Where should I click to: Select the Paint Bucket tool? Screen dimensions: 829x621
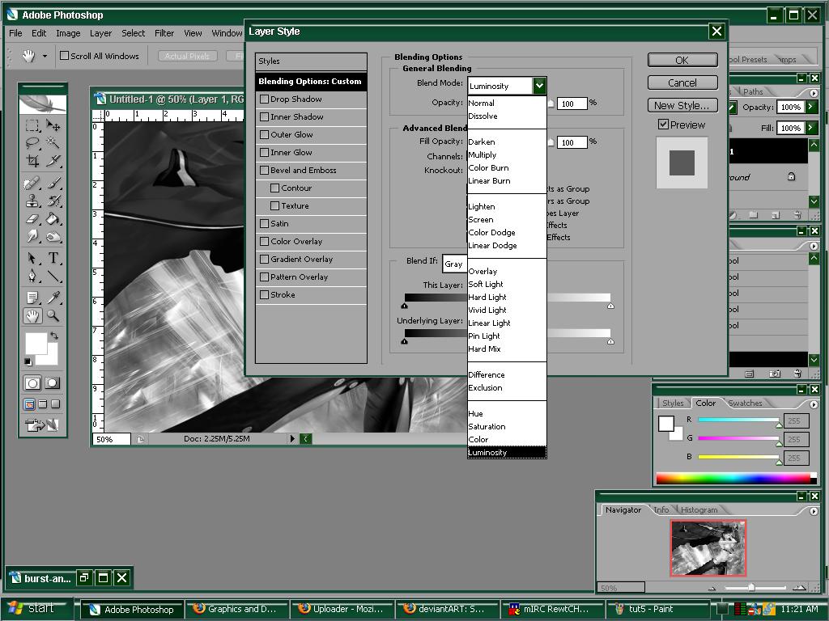pyautogui.click(x=53, y=218)
